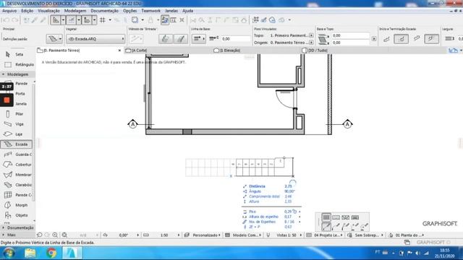Image resolution: width=463 pixels, height=260 pixels.
Task: Open the Arquivo menu
Action: [x=9, y=11]
